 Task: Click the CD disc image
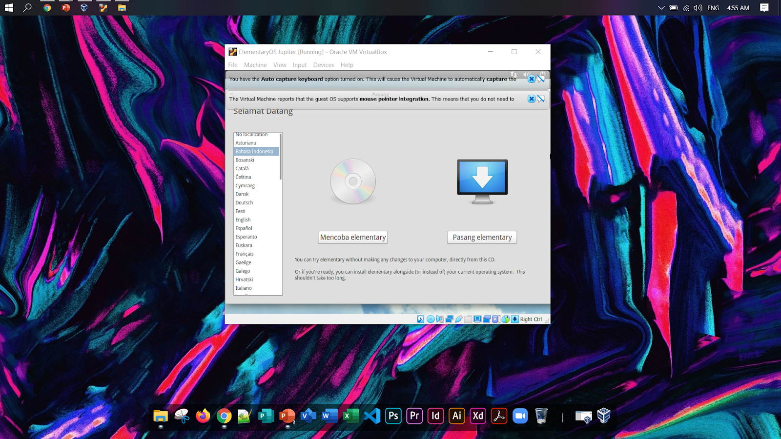click(x=353, y=181)
